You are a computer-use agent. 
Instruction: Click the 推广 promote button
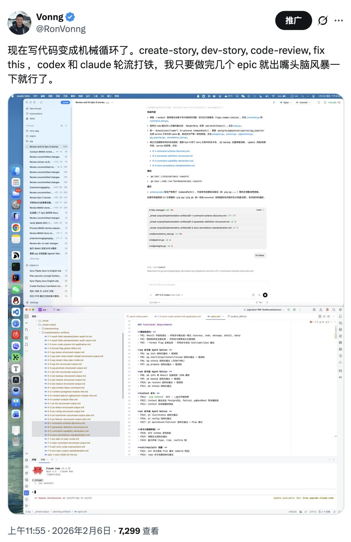click(x=293, y=21)
